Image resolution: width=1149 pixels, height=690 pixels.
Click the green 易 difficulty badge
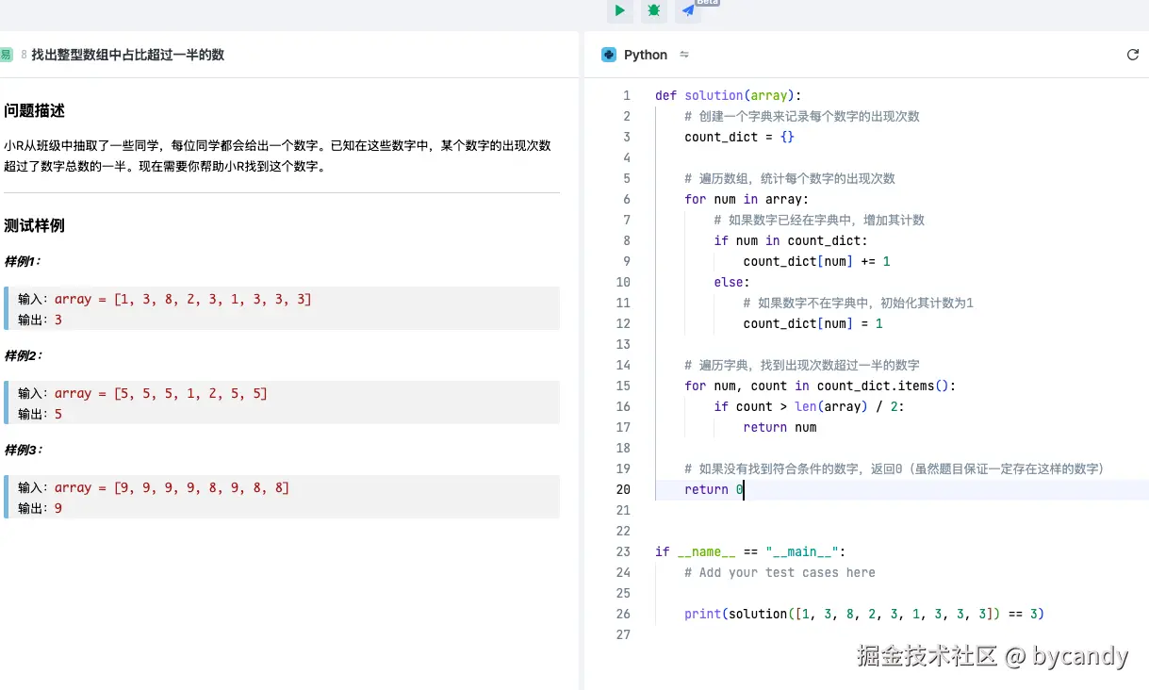click(7, 55)
